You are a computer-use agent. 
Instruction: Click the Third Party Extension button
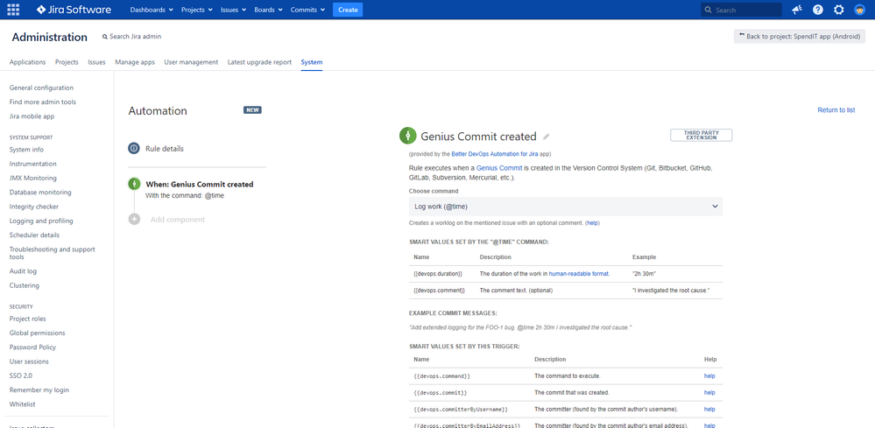click(701, 136)
